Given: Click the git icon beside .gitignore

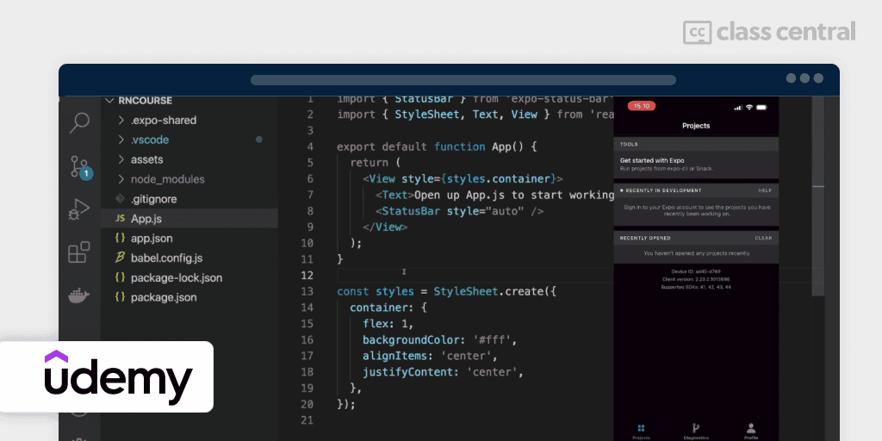Looking at the screenshot, I should (119, 199).
